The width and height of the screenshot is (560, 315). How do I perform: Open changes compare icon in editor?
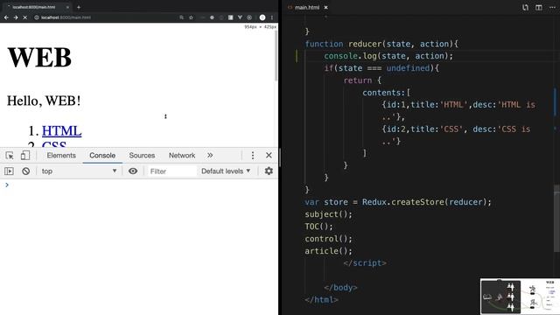(x=525, y=7)
